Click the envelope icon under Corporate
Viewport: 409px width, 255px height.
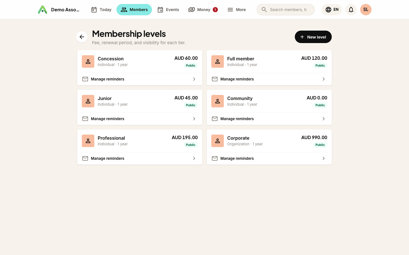point(215,158)
